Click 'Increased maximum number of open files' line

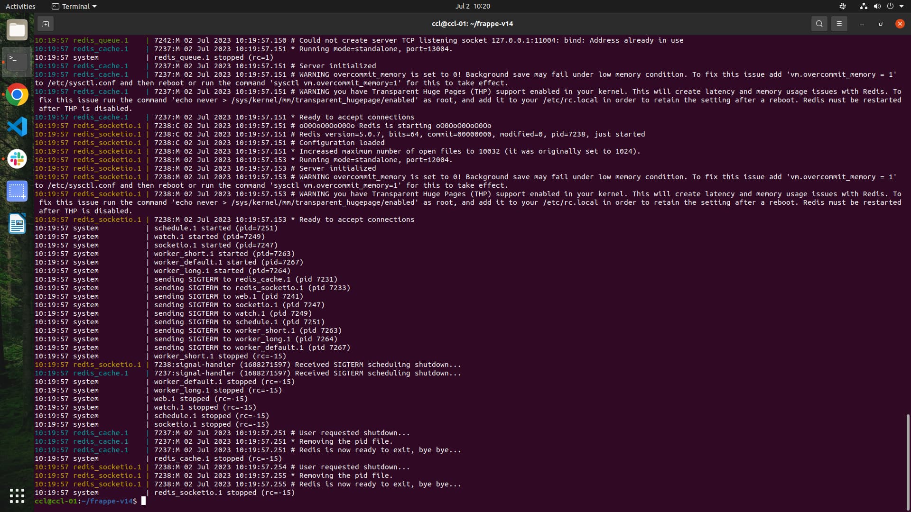(470, 151)
